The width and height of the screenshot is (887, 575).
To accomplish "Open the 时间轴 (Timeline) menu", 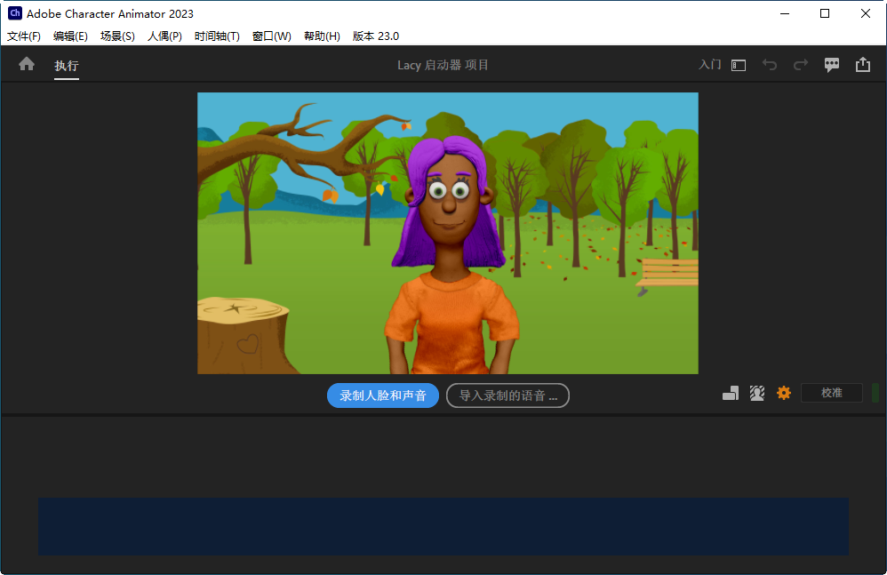I will click(216, 36).
